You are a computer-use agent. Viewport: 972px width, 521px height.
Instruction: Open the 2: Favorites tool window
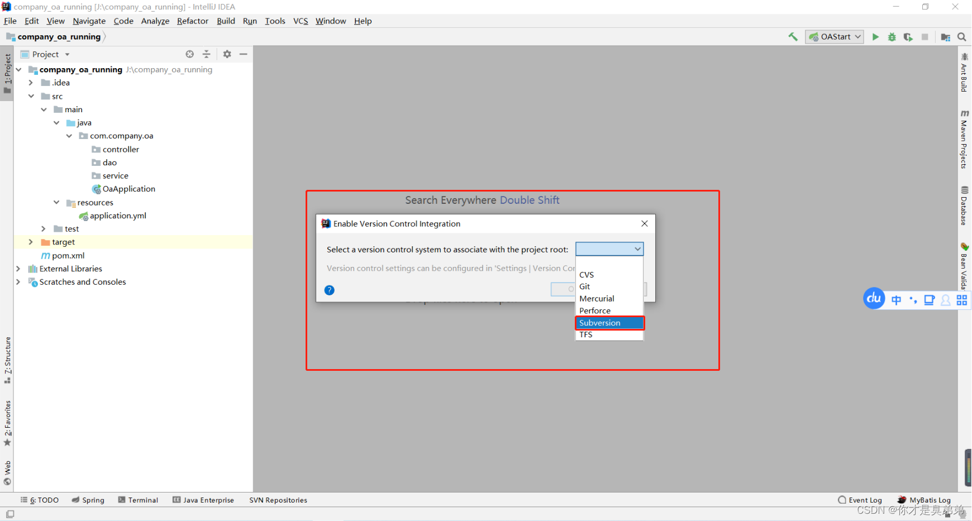point(7,423)
